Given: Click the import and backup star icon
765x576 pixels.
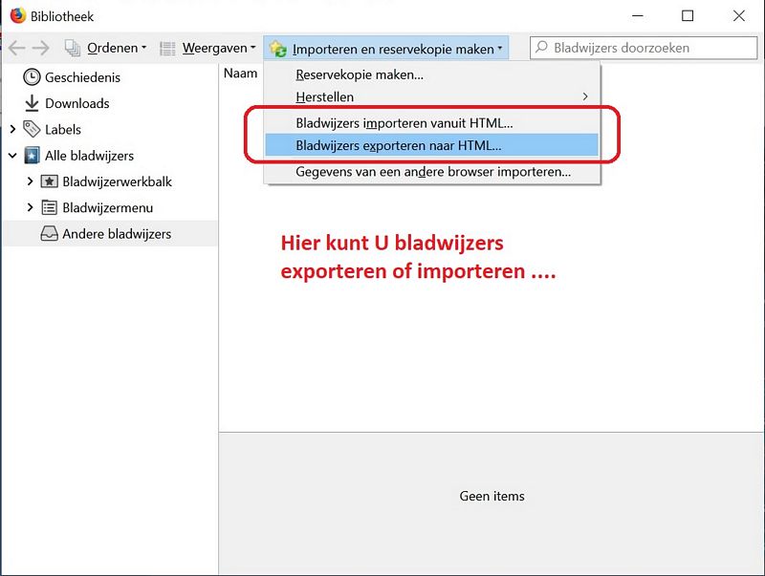Looking at the screenshot, I should coord(278,49).
